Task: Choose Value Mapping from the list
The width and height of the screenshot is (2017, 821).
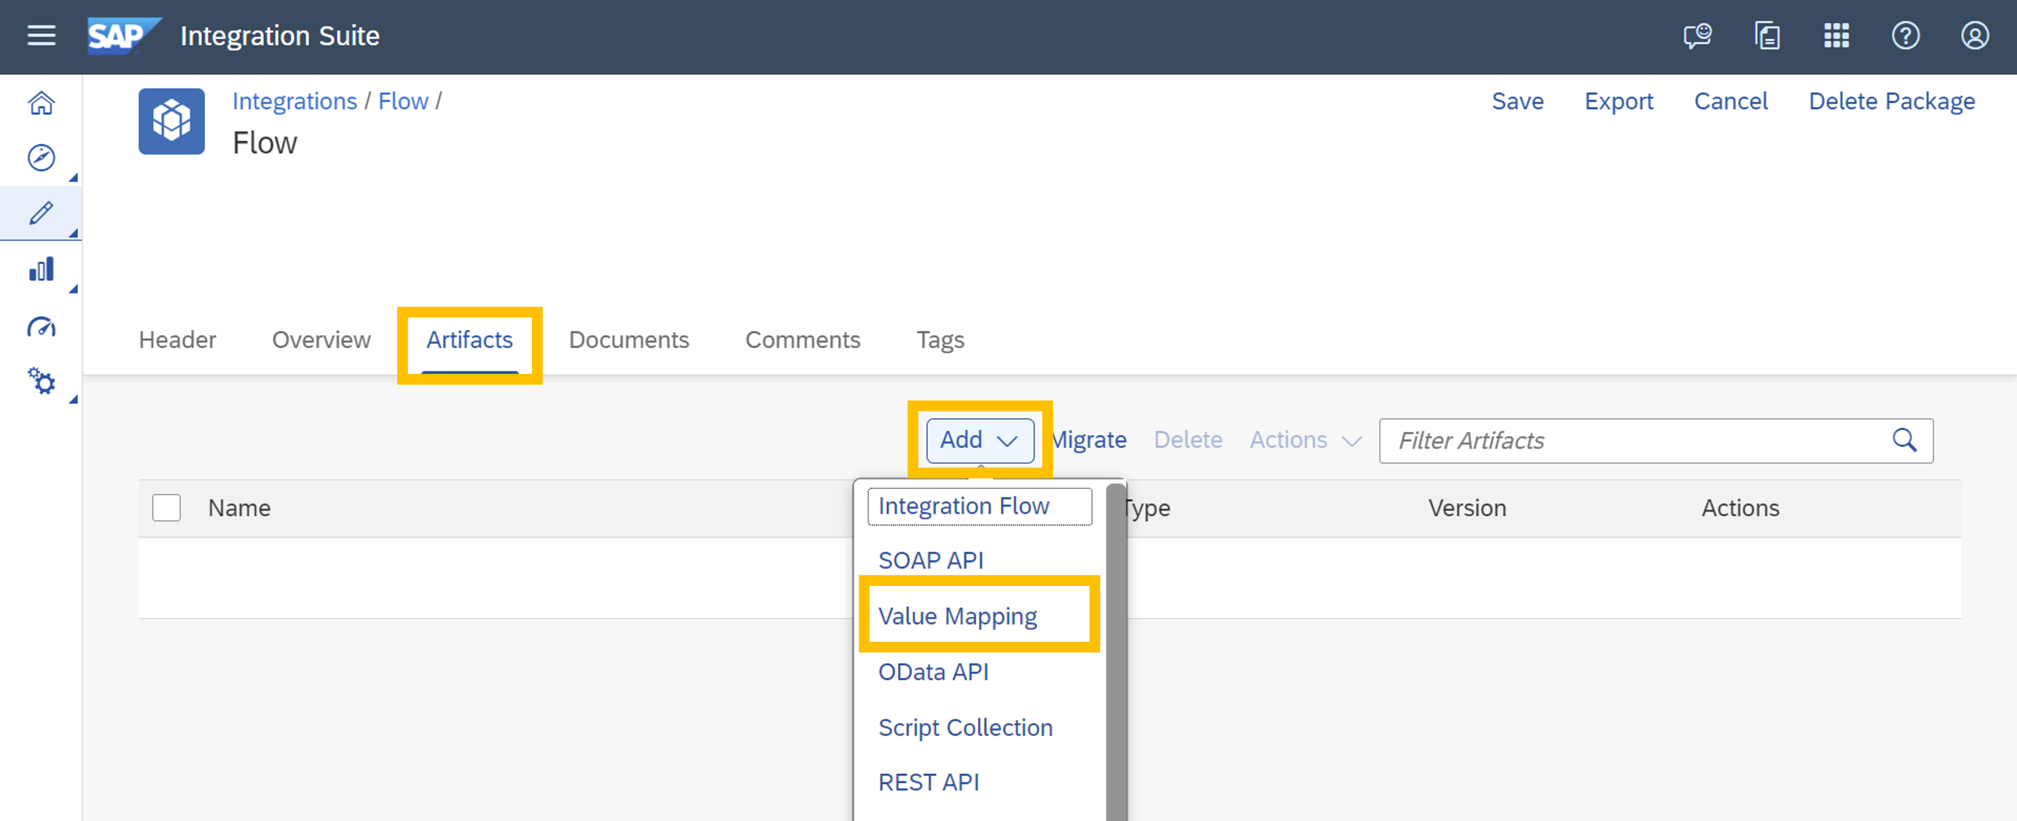Action: point(957,616)
